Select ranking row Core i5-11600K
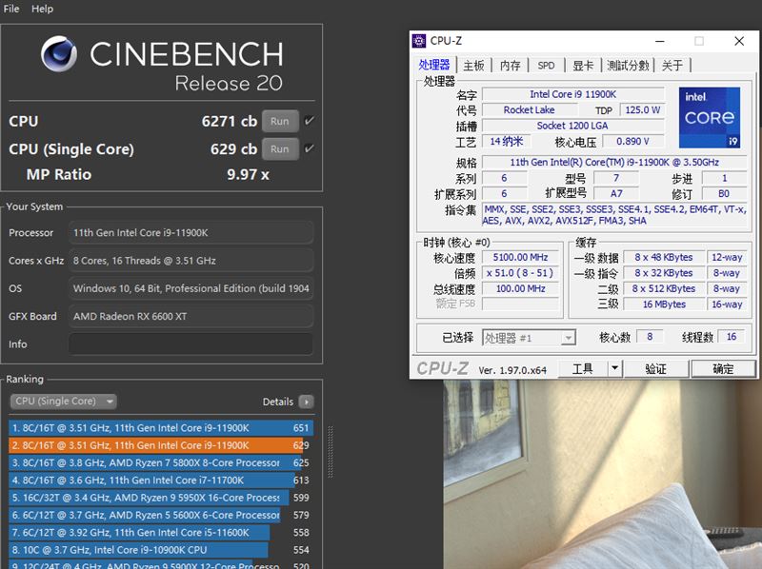This screenshot has width=762, height=569. [x=160, y=533]
